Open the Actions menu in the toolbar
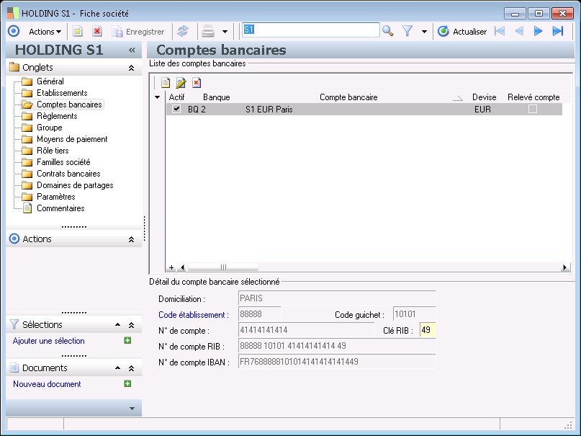 [x=45, y=32]
